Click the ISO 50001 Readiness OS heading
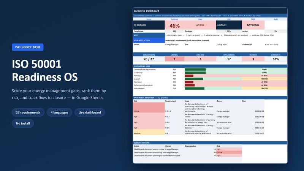 pos(45,70)
